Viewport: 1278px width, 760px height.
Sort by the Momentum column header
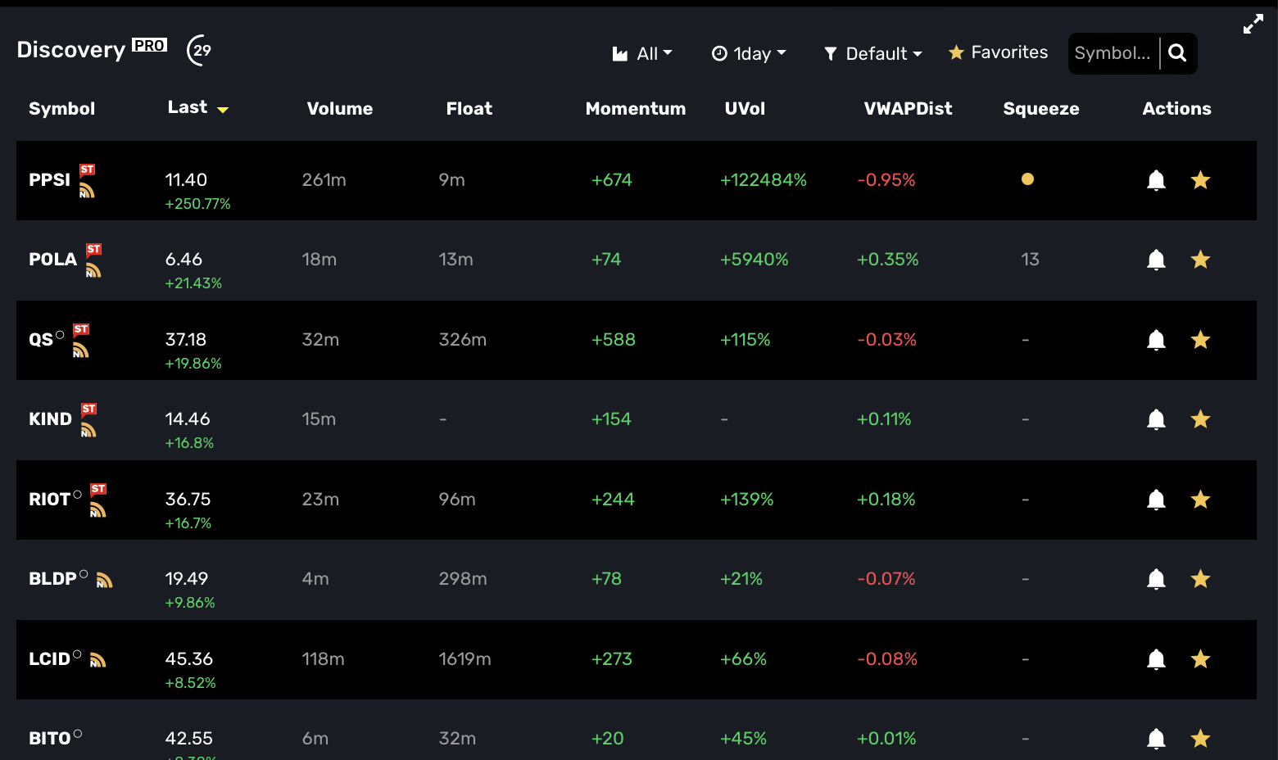(x=635, y=109)
